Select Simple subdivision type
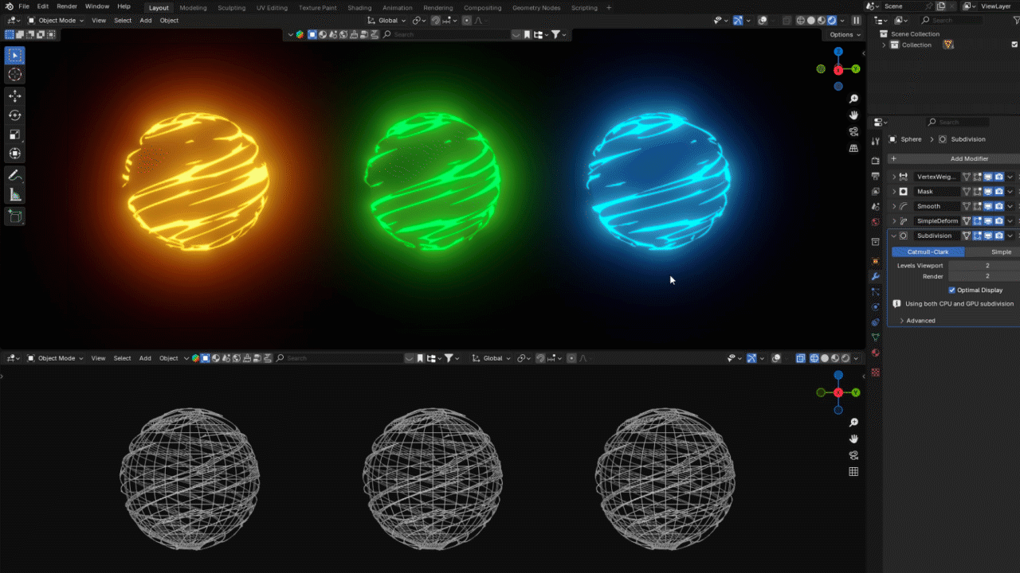The width and height of the screenshot is (1020, 573). pos(993,251)
